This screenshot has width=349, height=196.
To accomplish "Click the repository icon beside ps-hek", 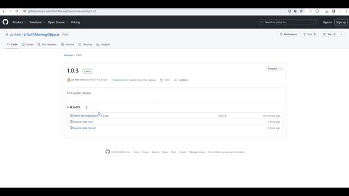I will coord(7,34).
